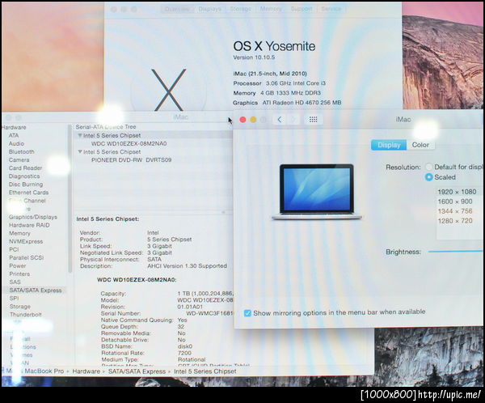485x403 pixels.
Task: Choose 1920 × 1080 resolution
Action: (x=457, y=192)
